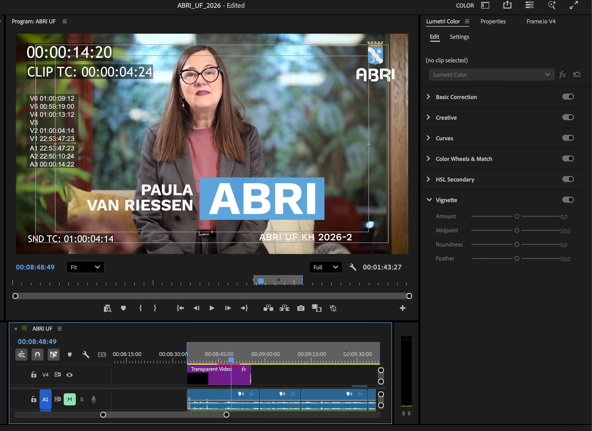Disable the Basic Correction toggle
Viewport: 592px width, 431px height.
[x=568, y=97]
